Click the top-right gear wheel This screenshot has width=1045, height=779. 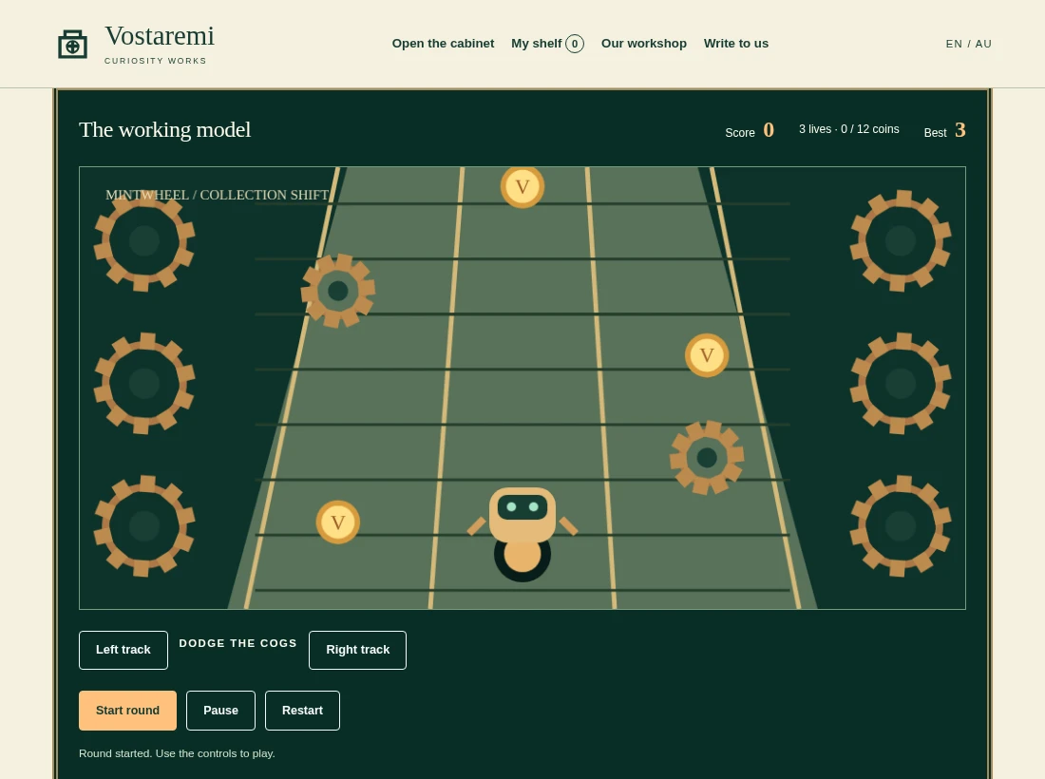901,240
